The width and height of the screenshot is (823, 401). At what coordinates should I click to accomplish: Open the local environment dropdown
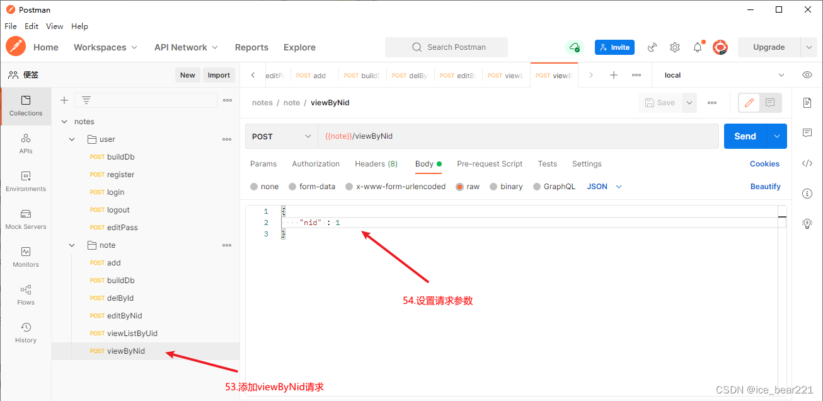pos(723,75)
